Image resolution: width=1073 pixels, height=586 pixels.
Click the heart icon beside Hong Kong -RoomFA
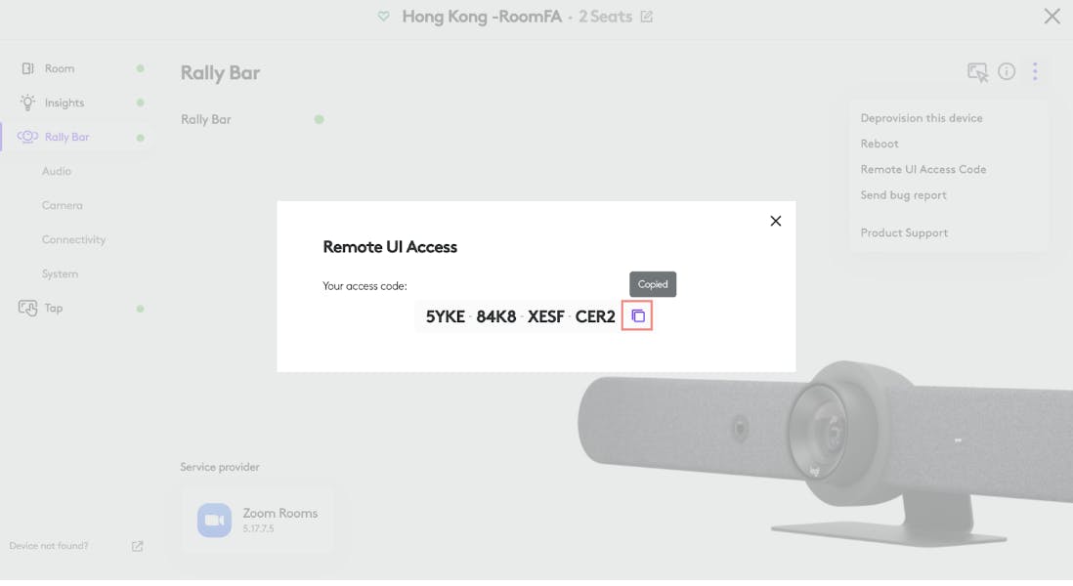[x=384, y=17]
